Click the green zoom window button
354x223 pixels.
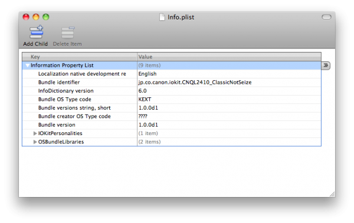coord(46,17)
